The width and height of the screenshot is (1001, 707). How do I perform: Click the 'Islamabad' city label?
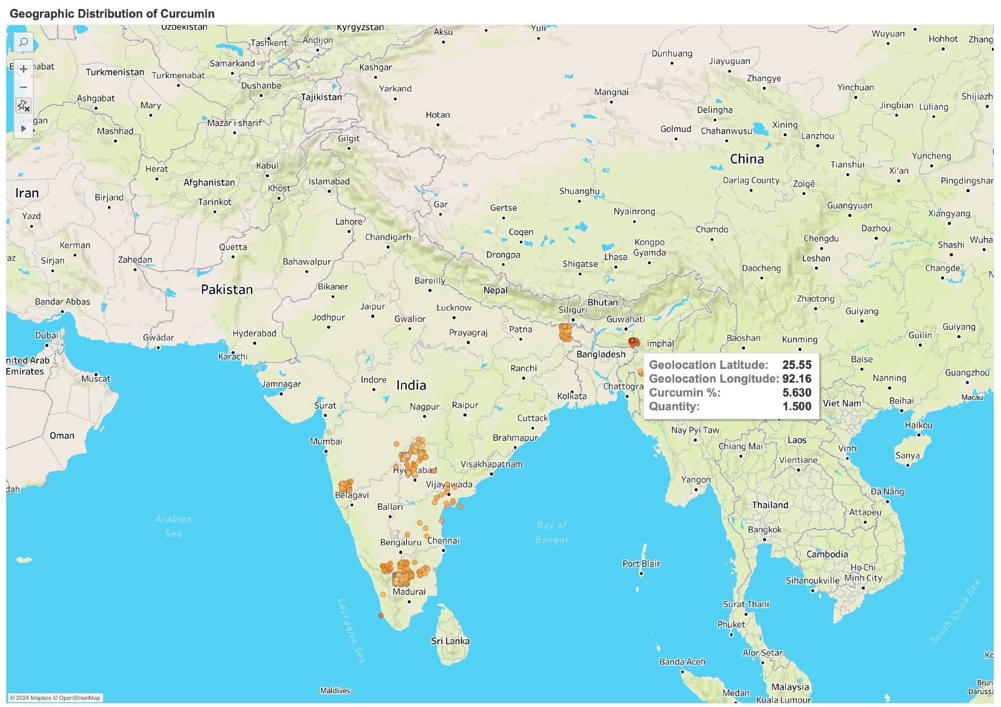329,182
